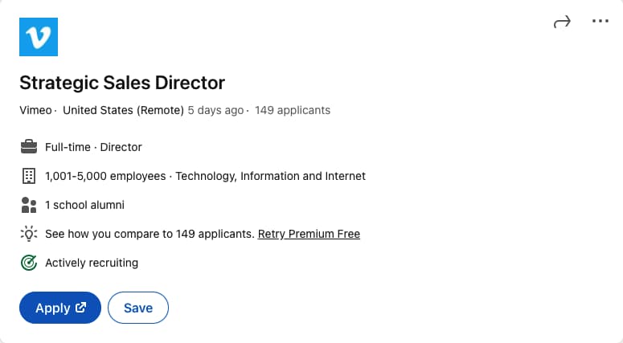
Task: Open the Vimeo company name link
Action: (x=35, y=110)
